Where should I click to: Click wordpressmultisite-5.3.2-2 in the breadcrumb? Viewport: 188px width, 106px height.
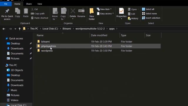(x=90, y=29)
